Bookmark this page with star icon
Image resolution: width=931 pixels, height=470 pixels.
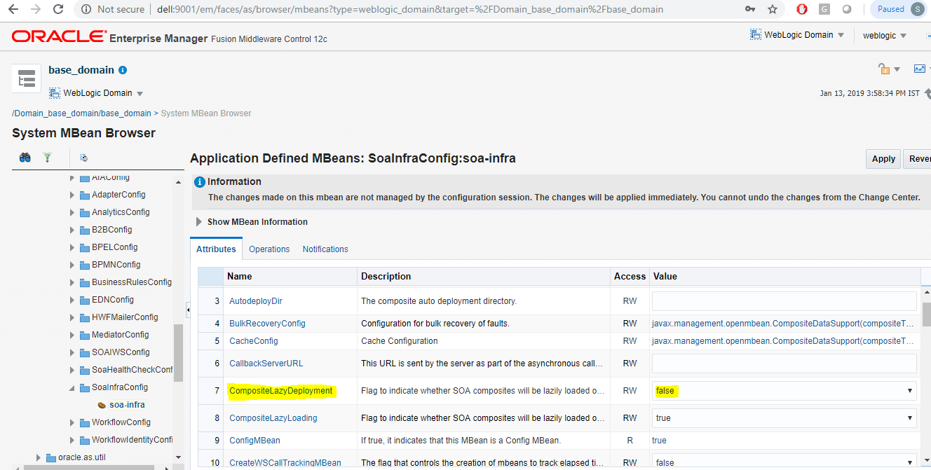click(773, 9)
